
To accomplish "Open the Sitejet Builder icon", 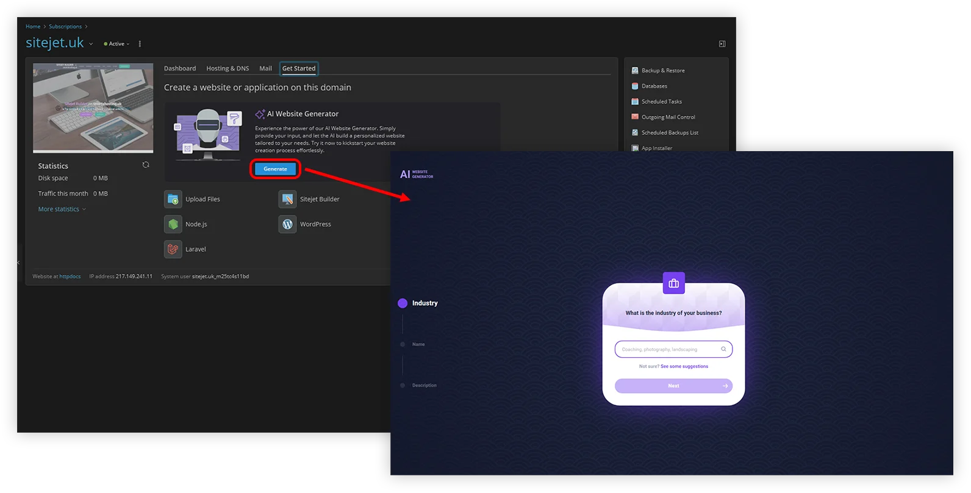I will pyautogui.click(x=287, y=199).
